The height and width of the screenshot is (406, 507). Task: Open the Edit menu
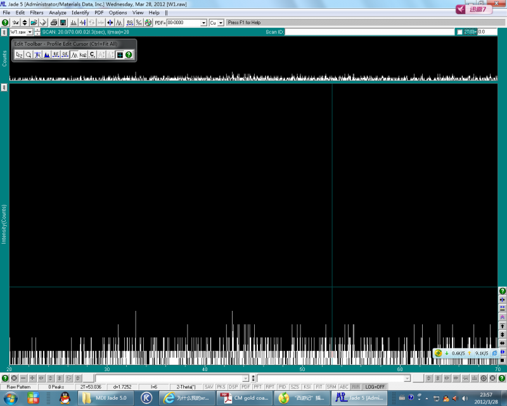[20, 13]
